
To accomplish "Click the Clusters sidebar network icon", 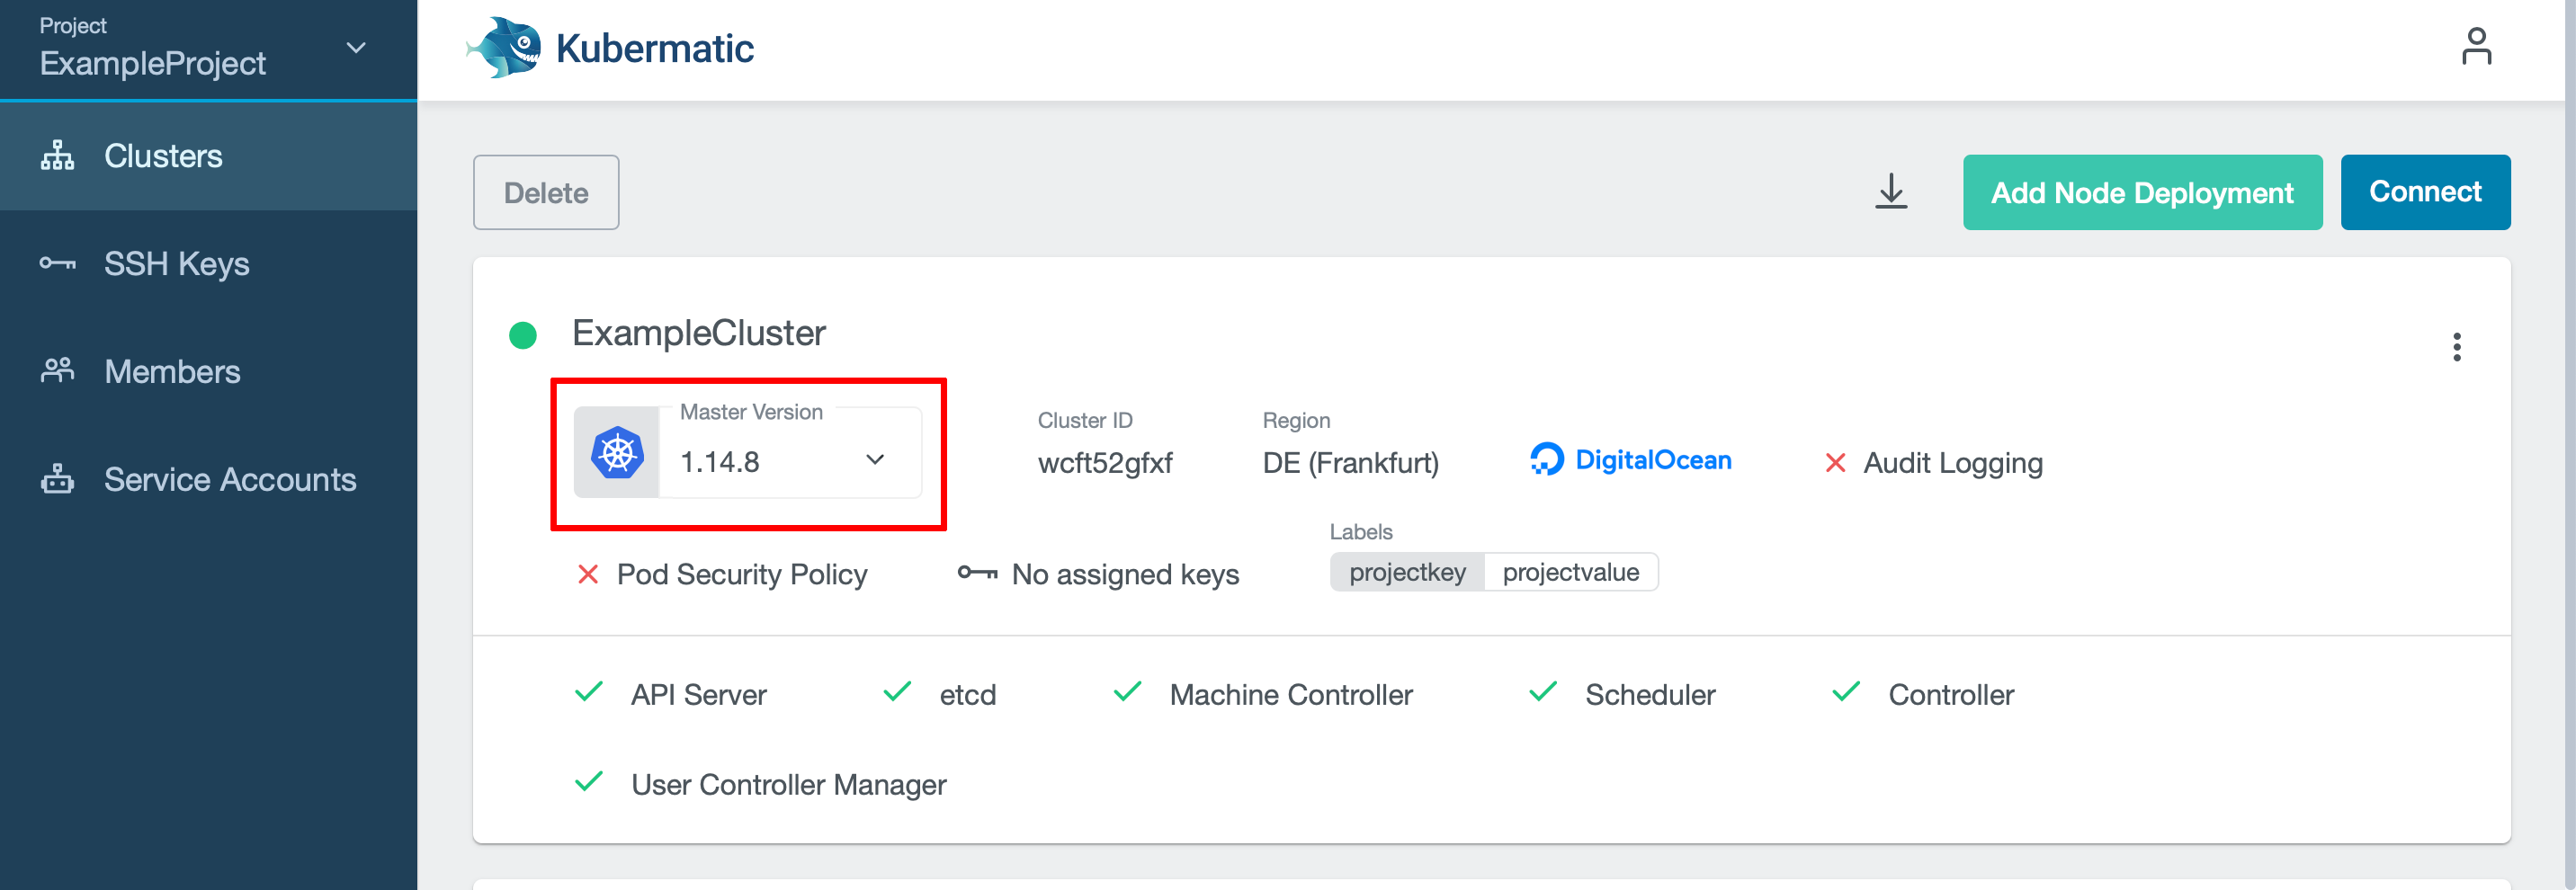I will [x=57, y=156].
